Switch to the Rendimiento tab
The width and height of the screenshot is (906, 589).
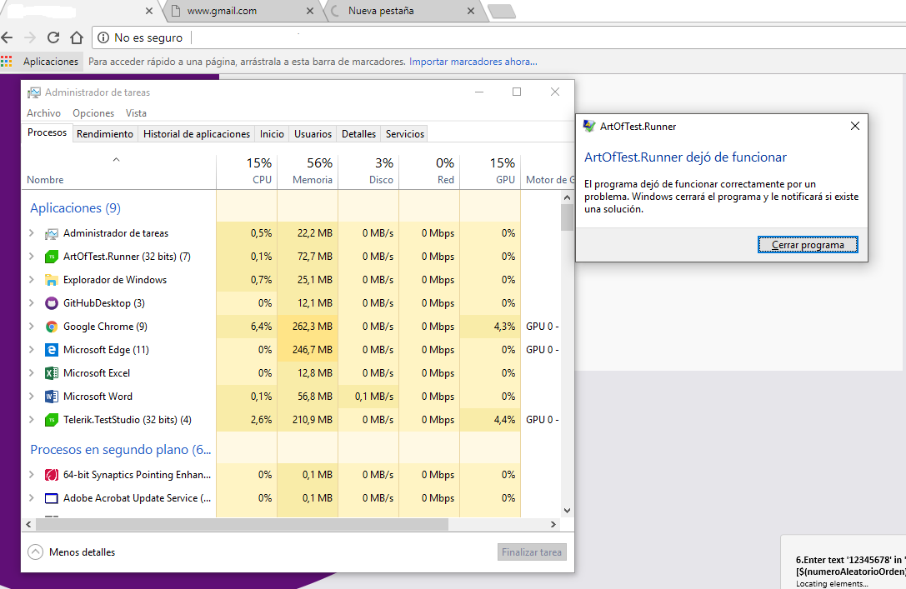[x=105, y=134]
